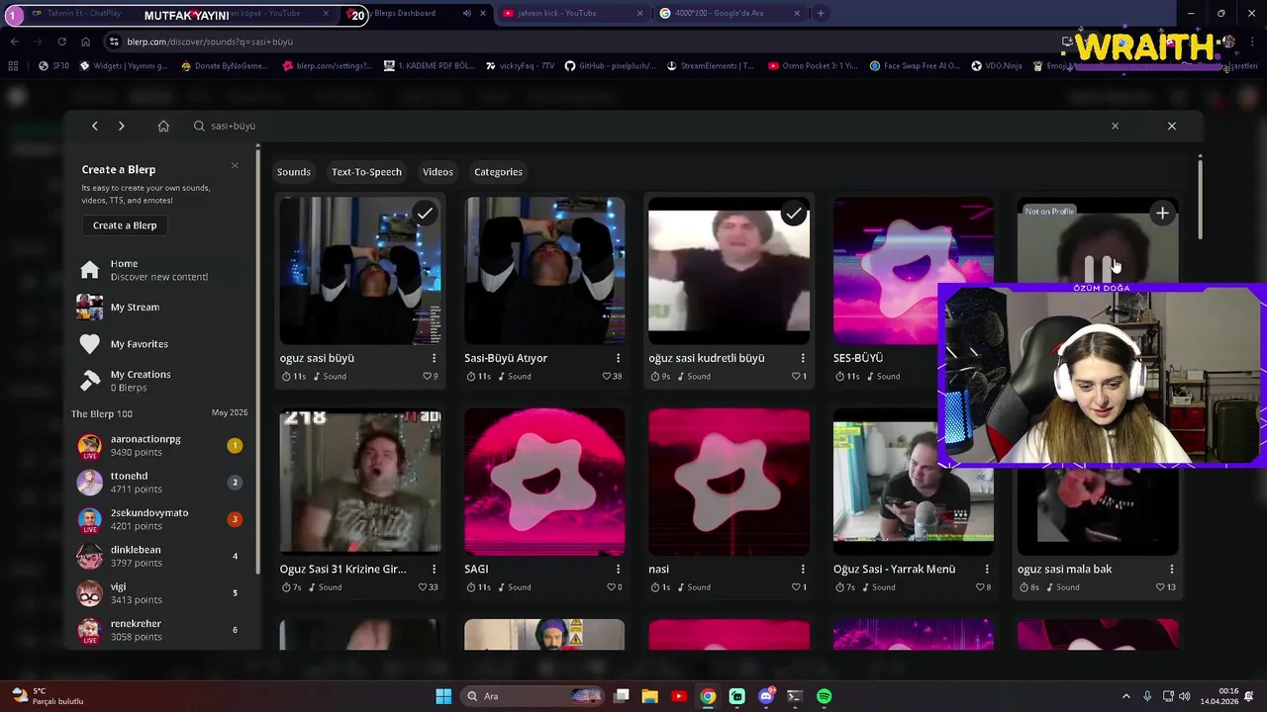Open options for oğuz sasi kudretli büyü
The height and width of the screenshot is (712, 1267).
coord(803,358)
